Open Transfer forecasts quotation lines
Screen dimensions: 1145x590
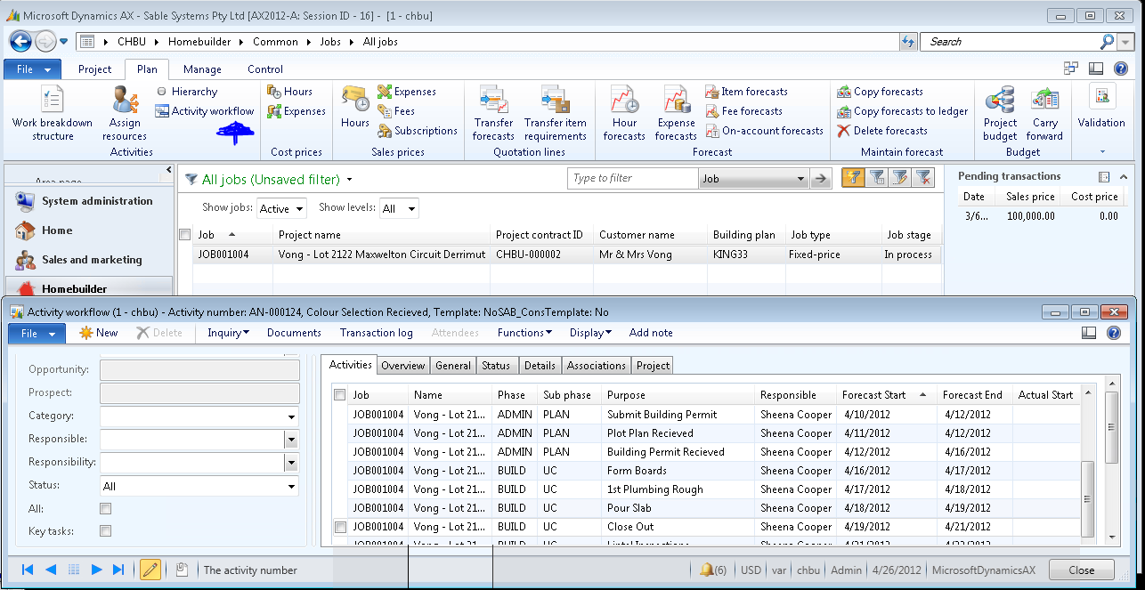pyautogui.click(x=493, y=114)
